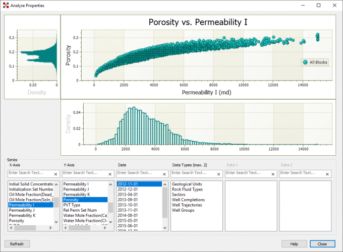This screenshot has width=343, height=252.
Task: Clear the Y-Axis search text
Action: pos(110,173)
